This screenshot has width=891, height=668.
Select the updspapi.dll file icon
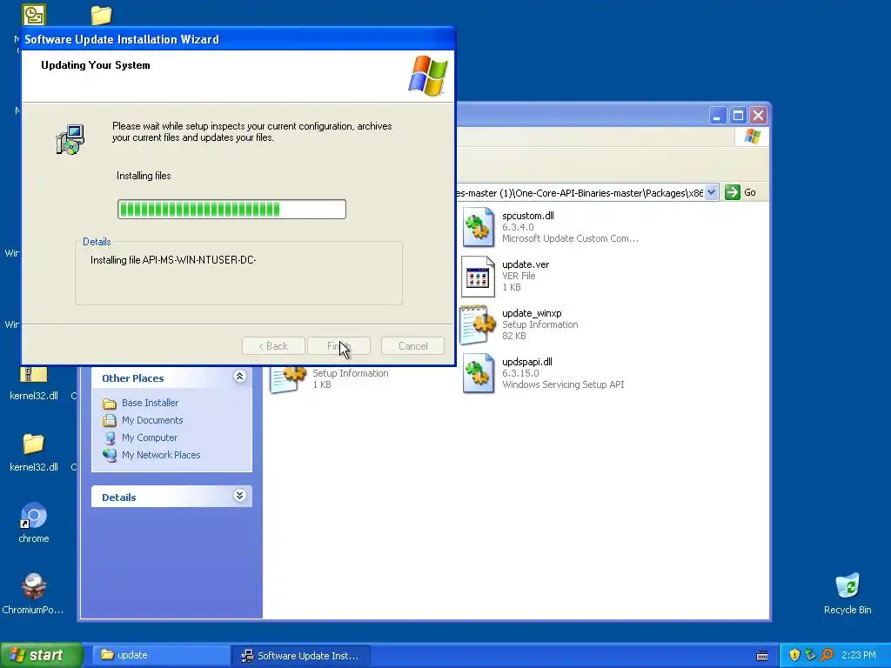(x=478, y=374)
